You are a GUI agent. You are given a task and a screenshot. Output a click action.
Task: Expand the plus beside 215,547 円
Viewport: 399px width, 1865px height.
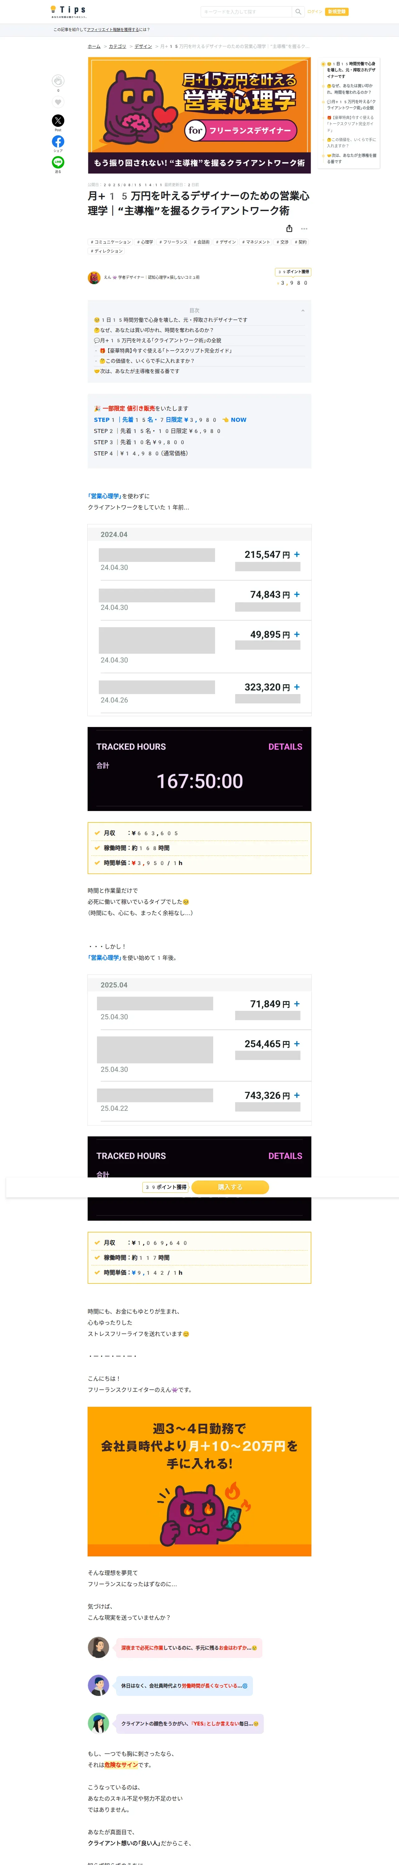[x=297, y=555]
